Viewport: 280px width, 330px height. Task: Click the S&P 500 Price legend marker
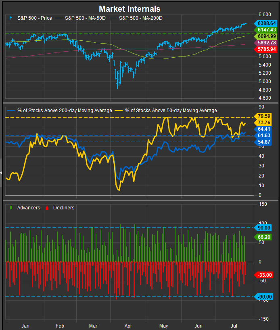point(10,18)
